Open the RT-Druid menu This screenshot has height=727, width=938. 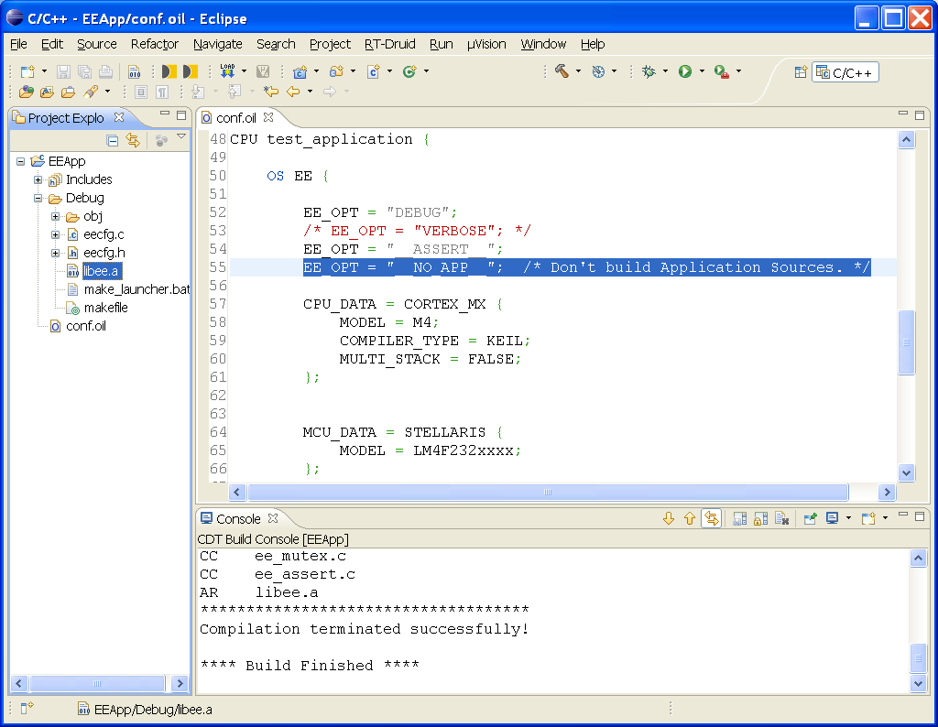[390, 44]
